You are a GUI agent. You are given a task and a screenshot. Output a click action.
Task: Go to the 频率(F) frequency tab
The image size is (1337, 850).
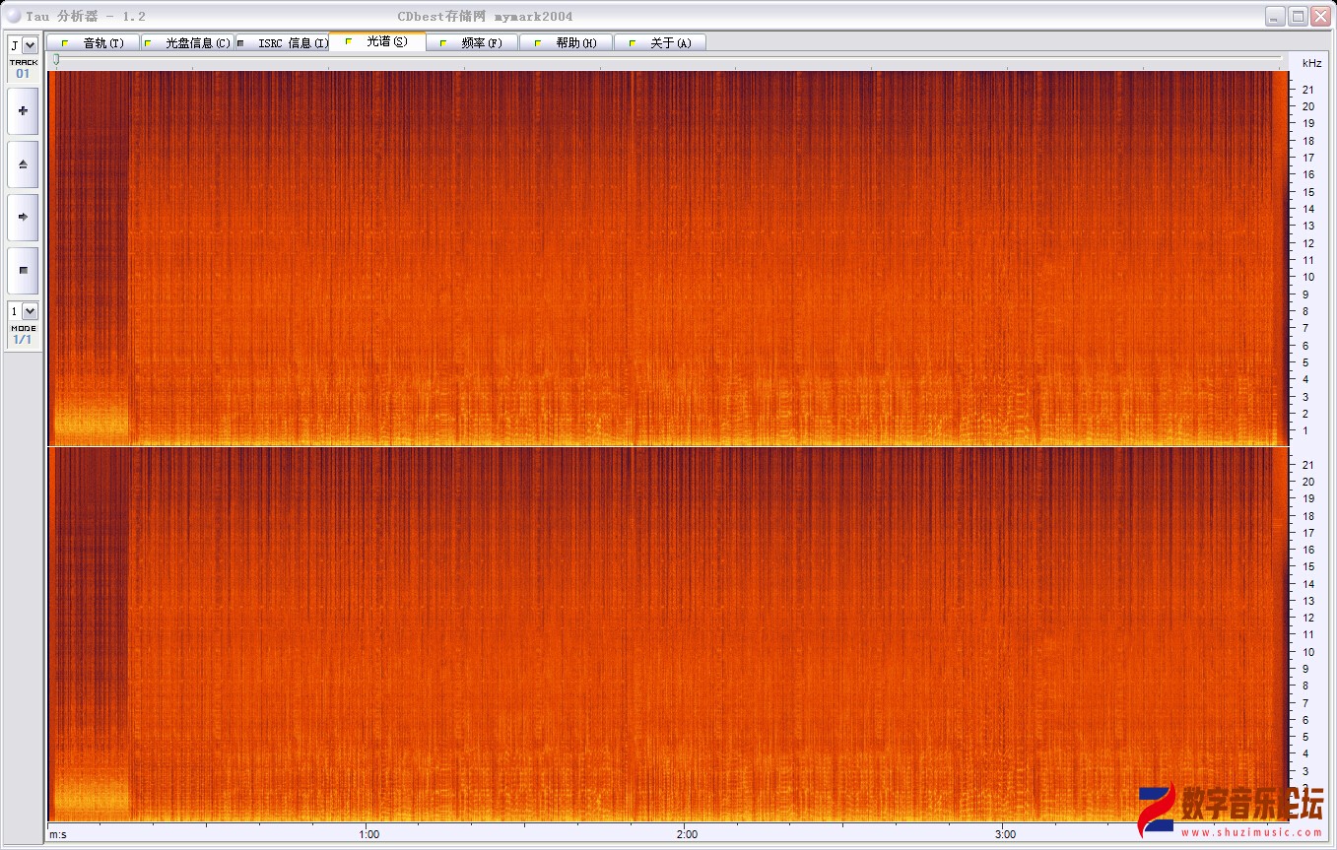471,43
